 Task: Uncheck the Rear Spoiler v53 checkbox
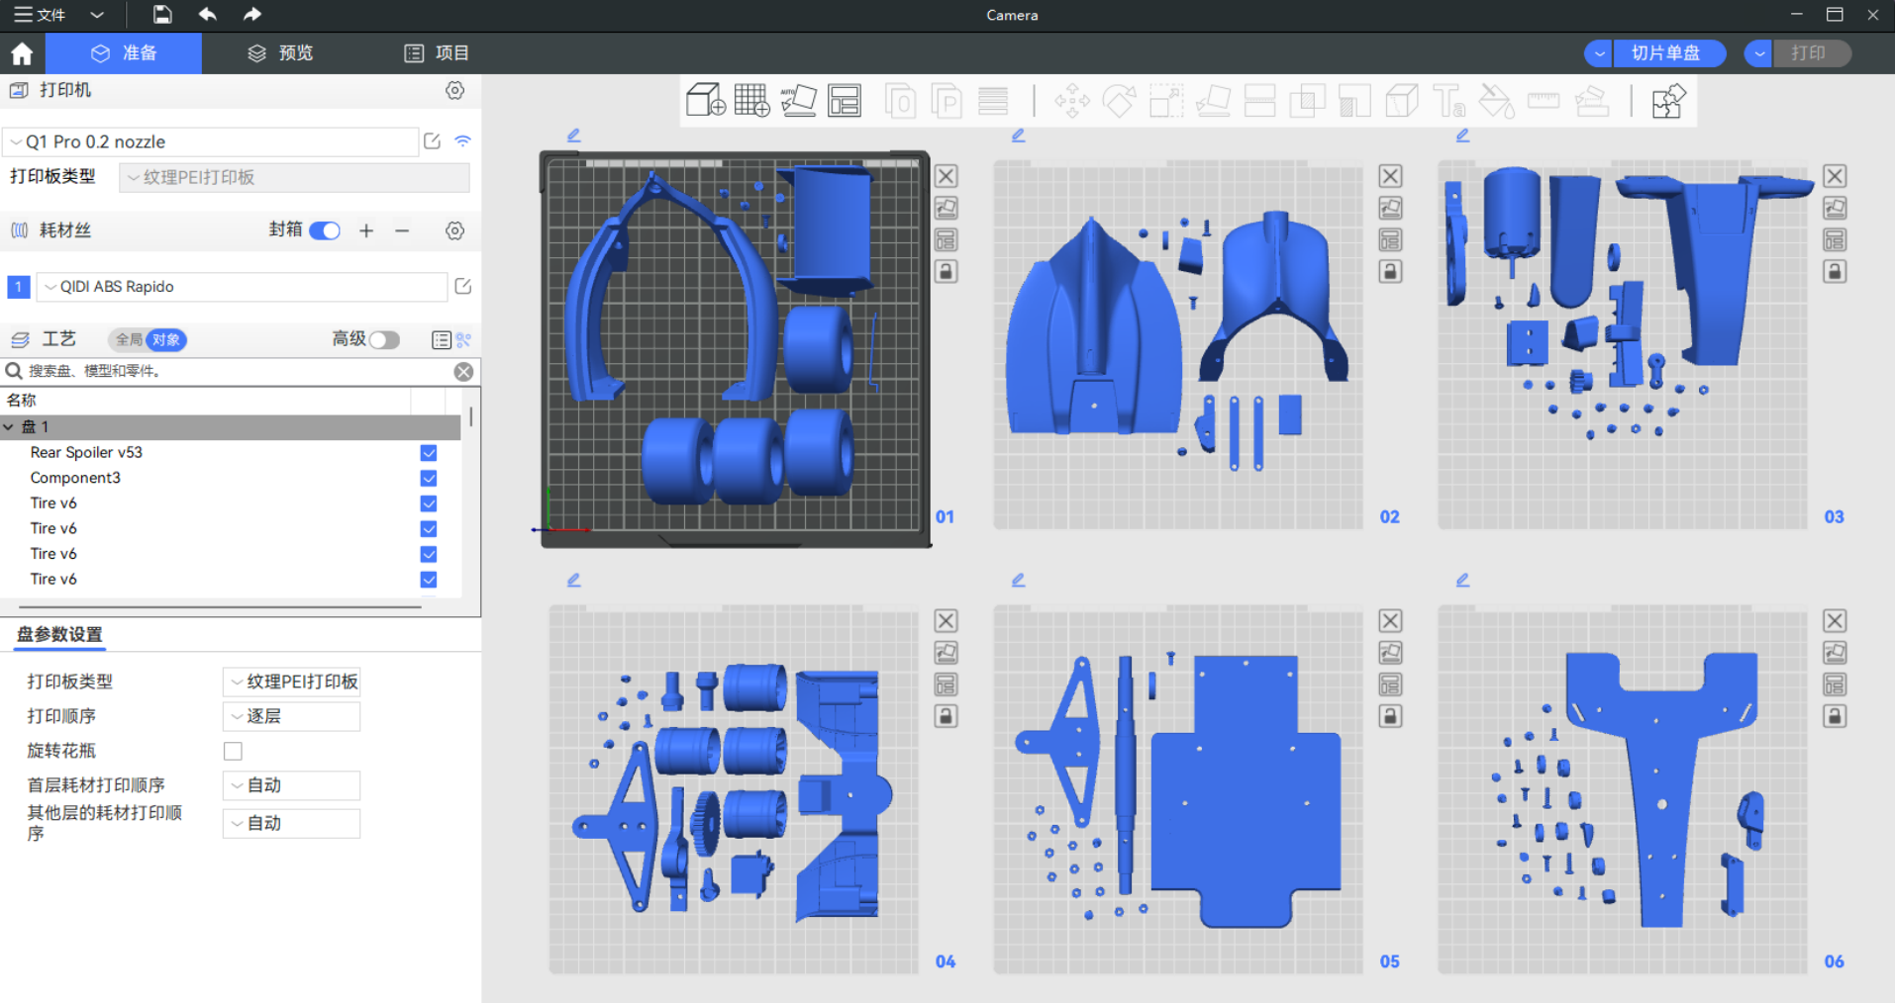429,453
